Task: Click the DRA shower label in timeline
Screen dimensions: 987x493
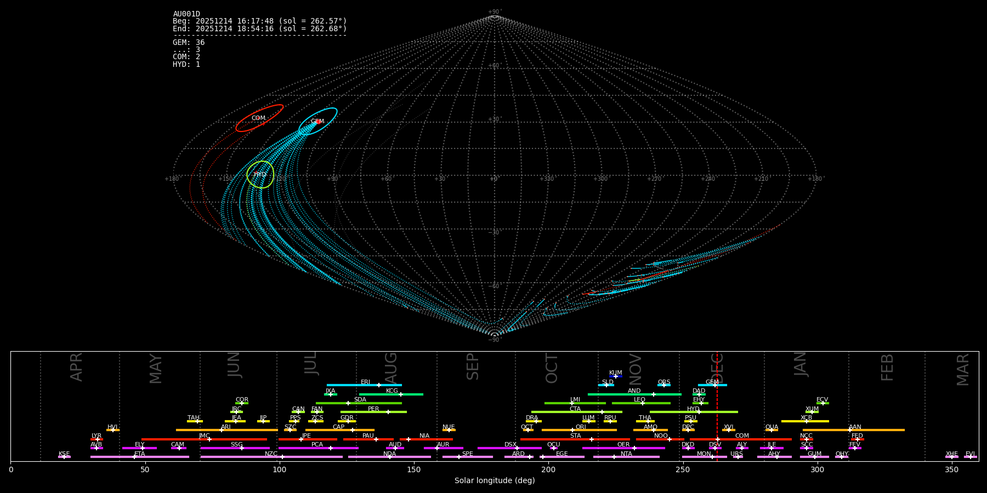Action: (532, 418)
